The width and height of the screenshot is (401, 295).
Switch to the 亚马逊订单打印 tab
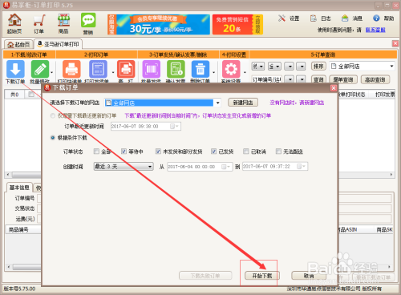pos(58,44)
